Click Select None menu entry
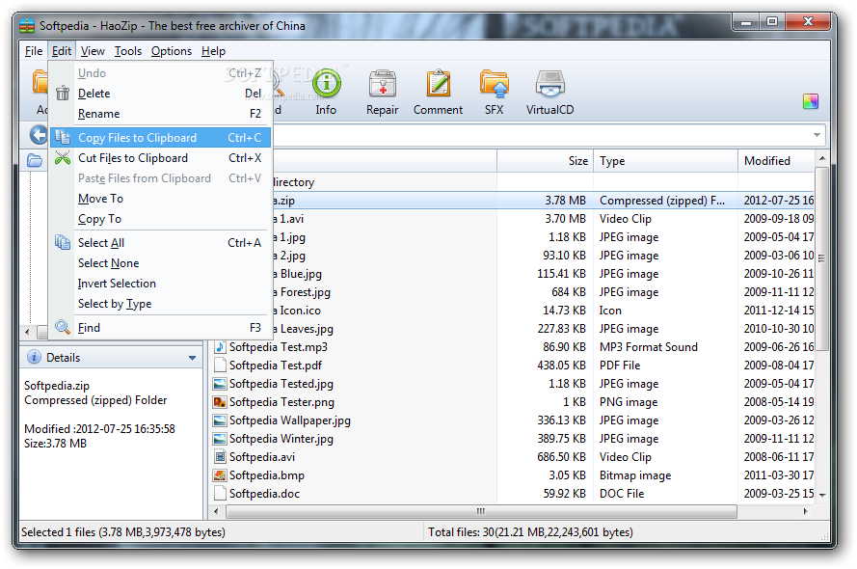This screenshot has width=857, height=569. [x=160, y=263]
